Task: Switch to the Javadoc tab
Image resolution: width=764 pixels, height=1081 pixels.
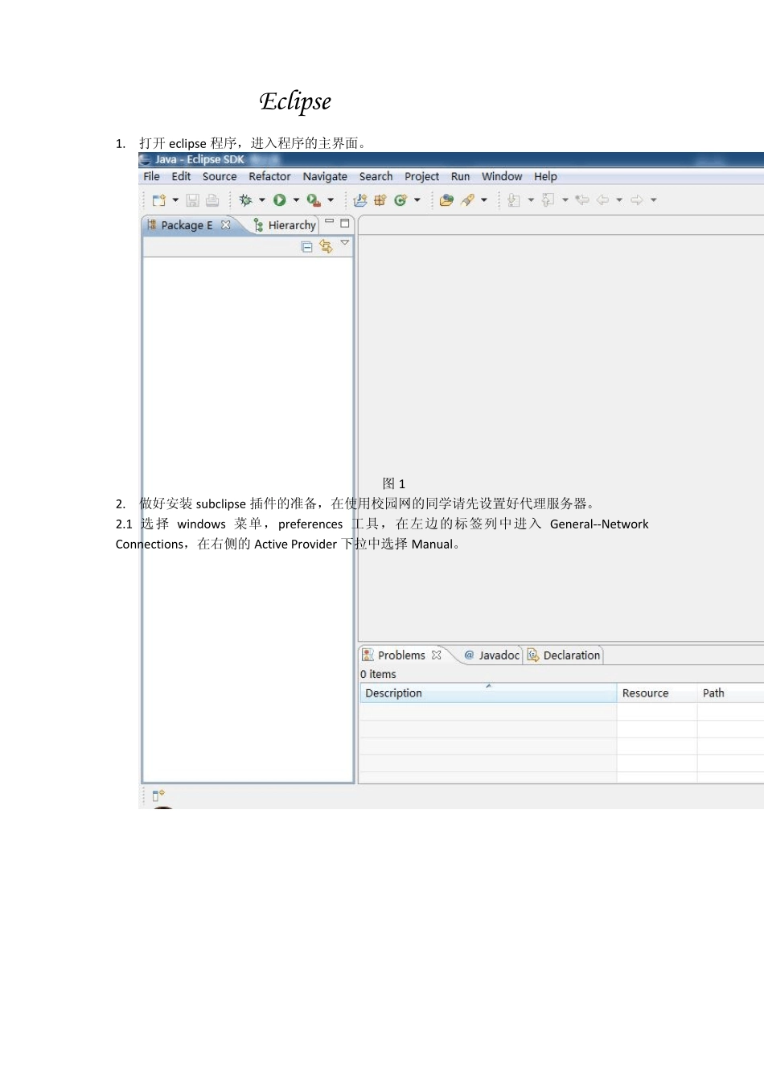Action: [492, 656]
